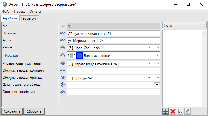
Task: Clear the Площадь field value
Action: click(157, 56)
